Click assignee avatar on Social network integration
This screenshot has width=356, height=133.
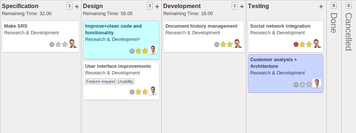coord(317,43)
